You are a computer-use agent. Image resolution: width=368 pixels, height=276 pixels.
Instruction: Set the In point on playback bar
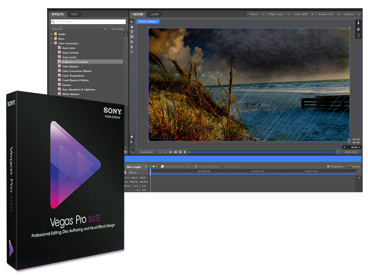tap(160, 152)
